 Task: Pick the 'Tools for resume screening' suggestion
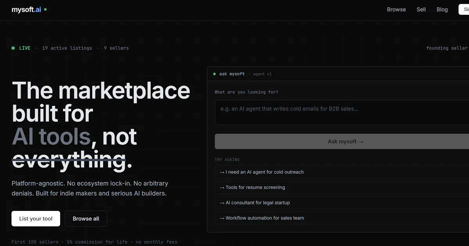tap(342, 187)
